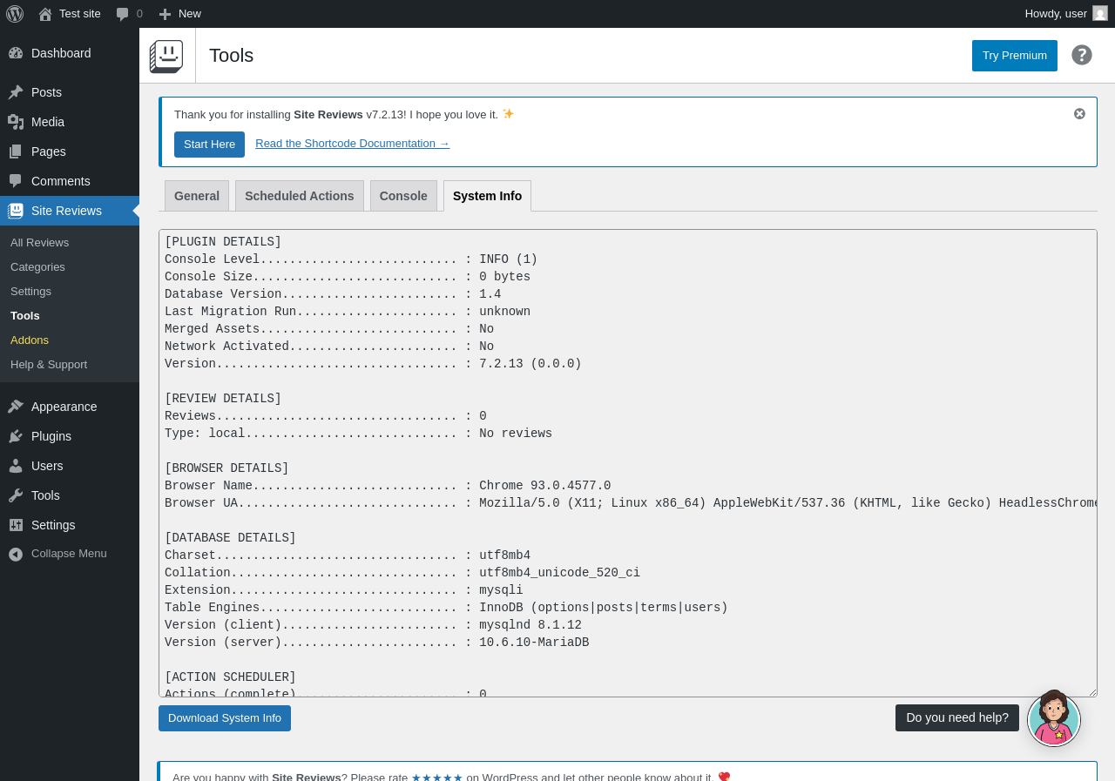This screenshot has height=781, width=1115.
Task: Click the Users person icon
Action: coord(16,466)
